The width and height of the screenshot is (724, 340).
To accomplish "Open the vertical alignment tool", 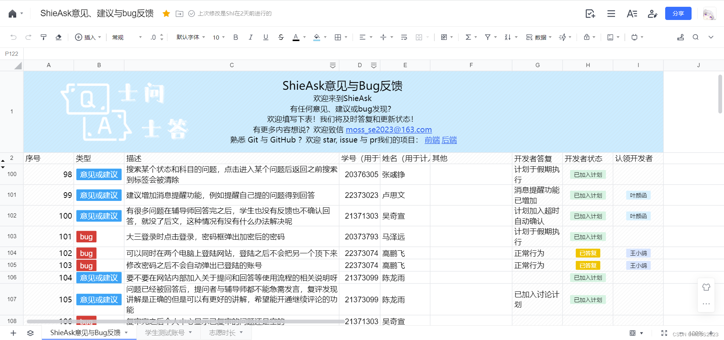I will click(x=383, y=37).
